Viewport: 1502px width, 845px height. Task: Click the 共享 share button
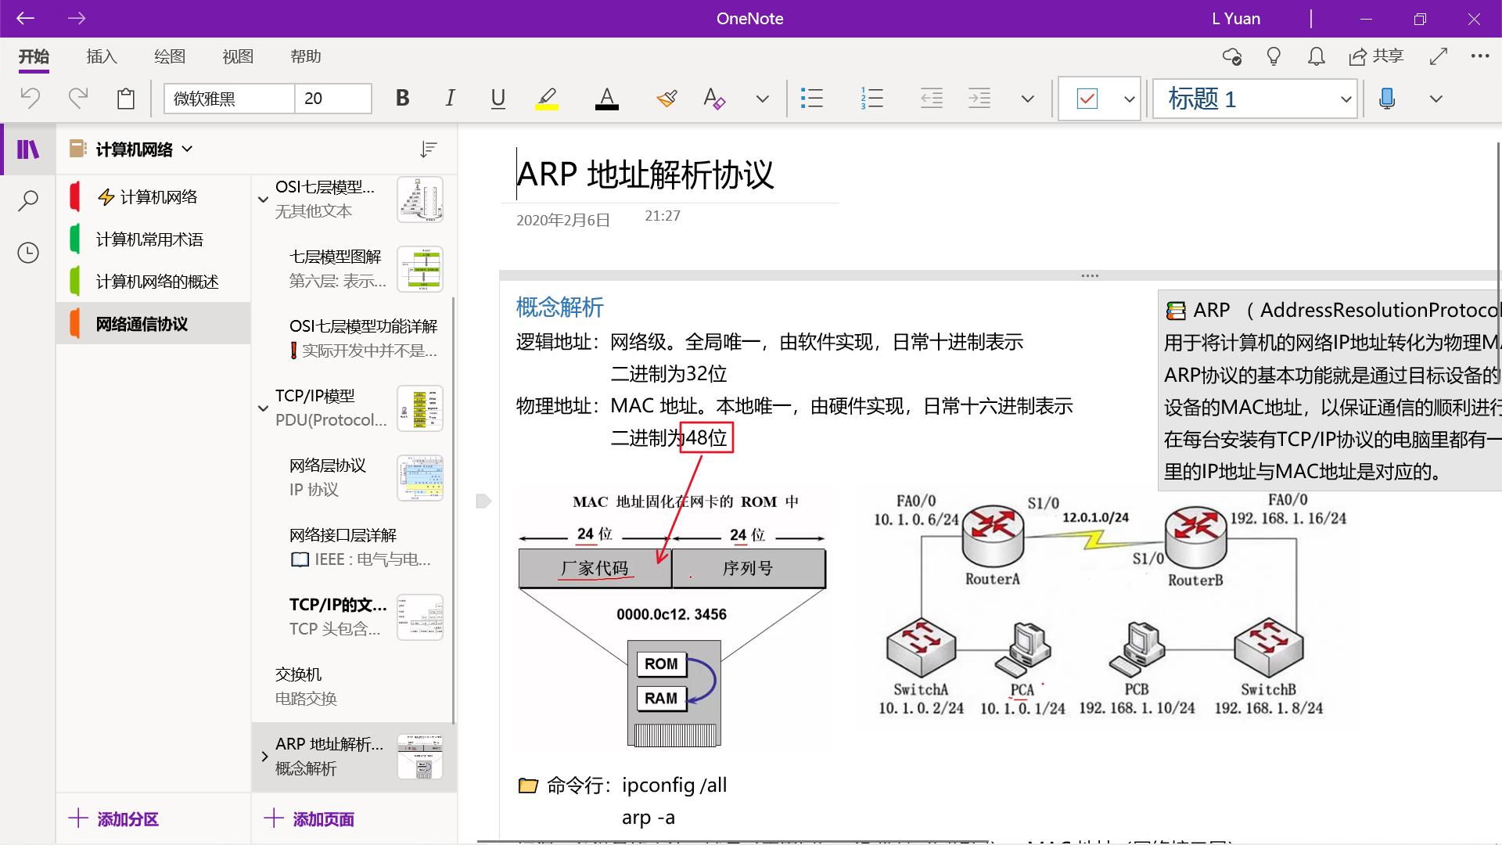pyautogui.click(x=1377, y=56)
